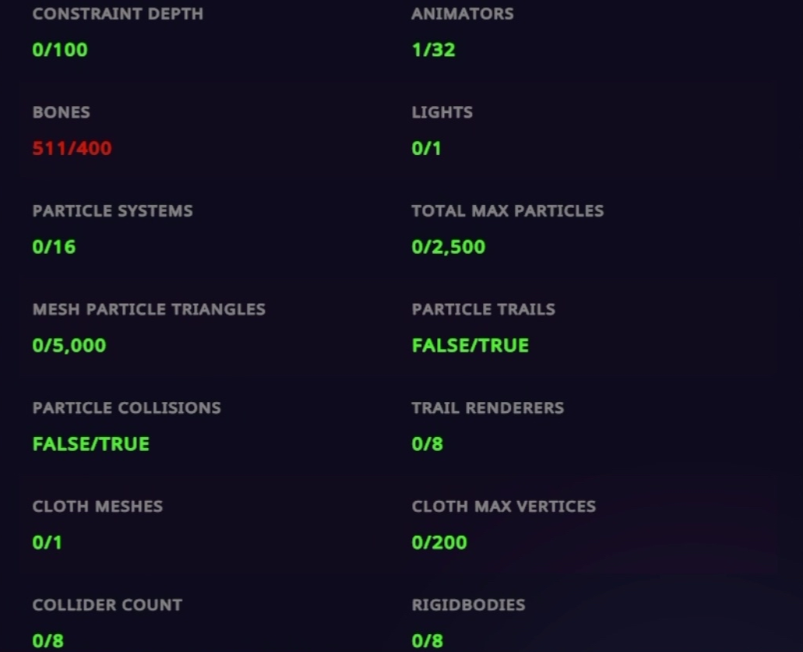The image size is (803, 652).
Task: Click the Total Max Particles label
Action: [x=507, y=211]
